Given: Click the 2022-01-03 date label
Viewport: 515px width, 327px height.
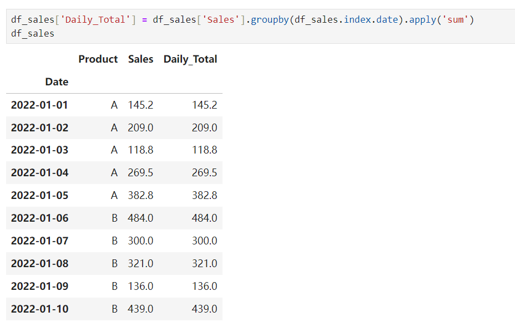Looking at the screenshot, I should click(39, 150).
